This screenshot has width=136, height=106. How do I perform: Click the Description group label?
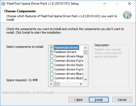(102, 45)
